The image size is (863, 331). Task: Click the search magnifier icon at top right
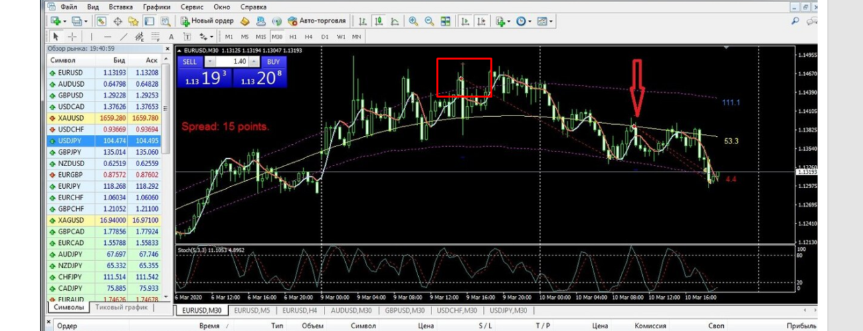click(x=795, y=21)
